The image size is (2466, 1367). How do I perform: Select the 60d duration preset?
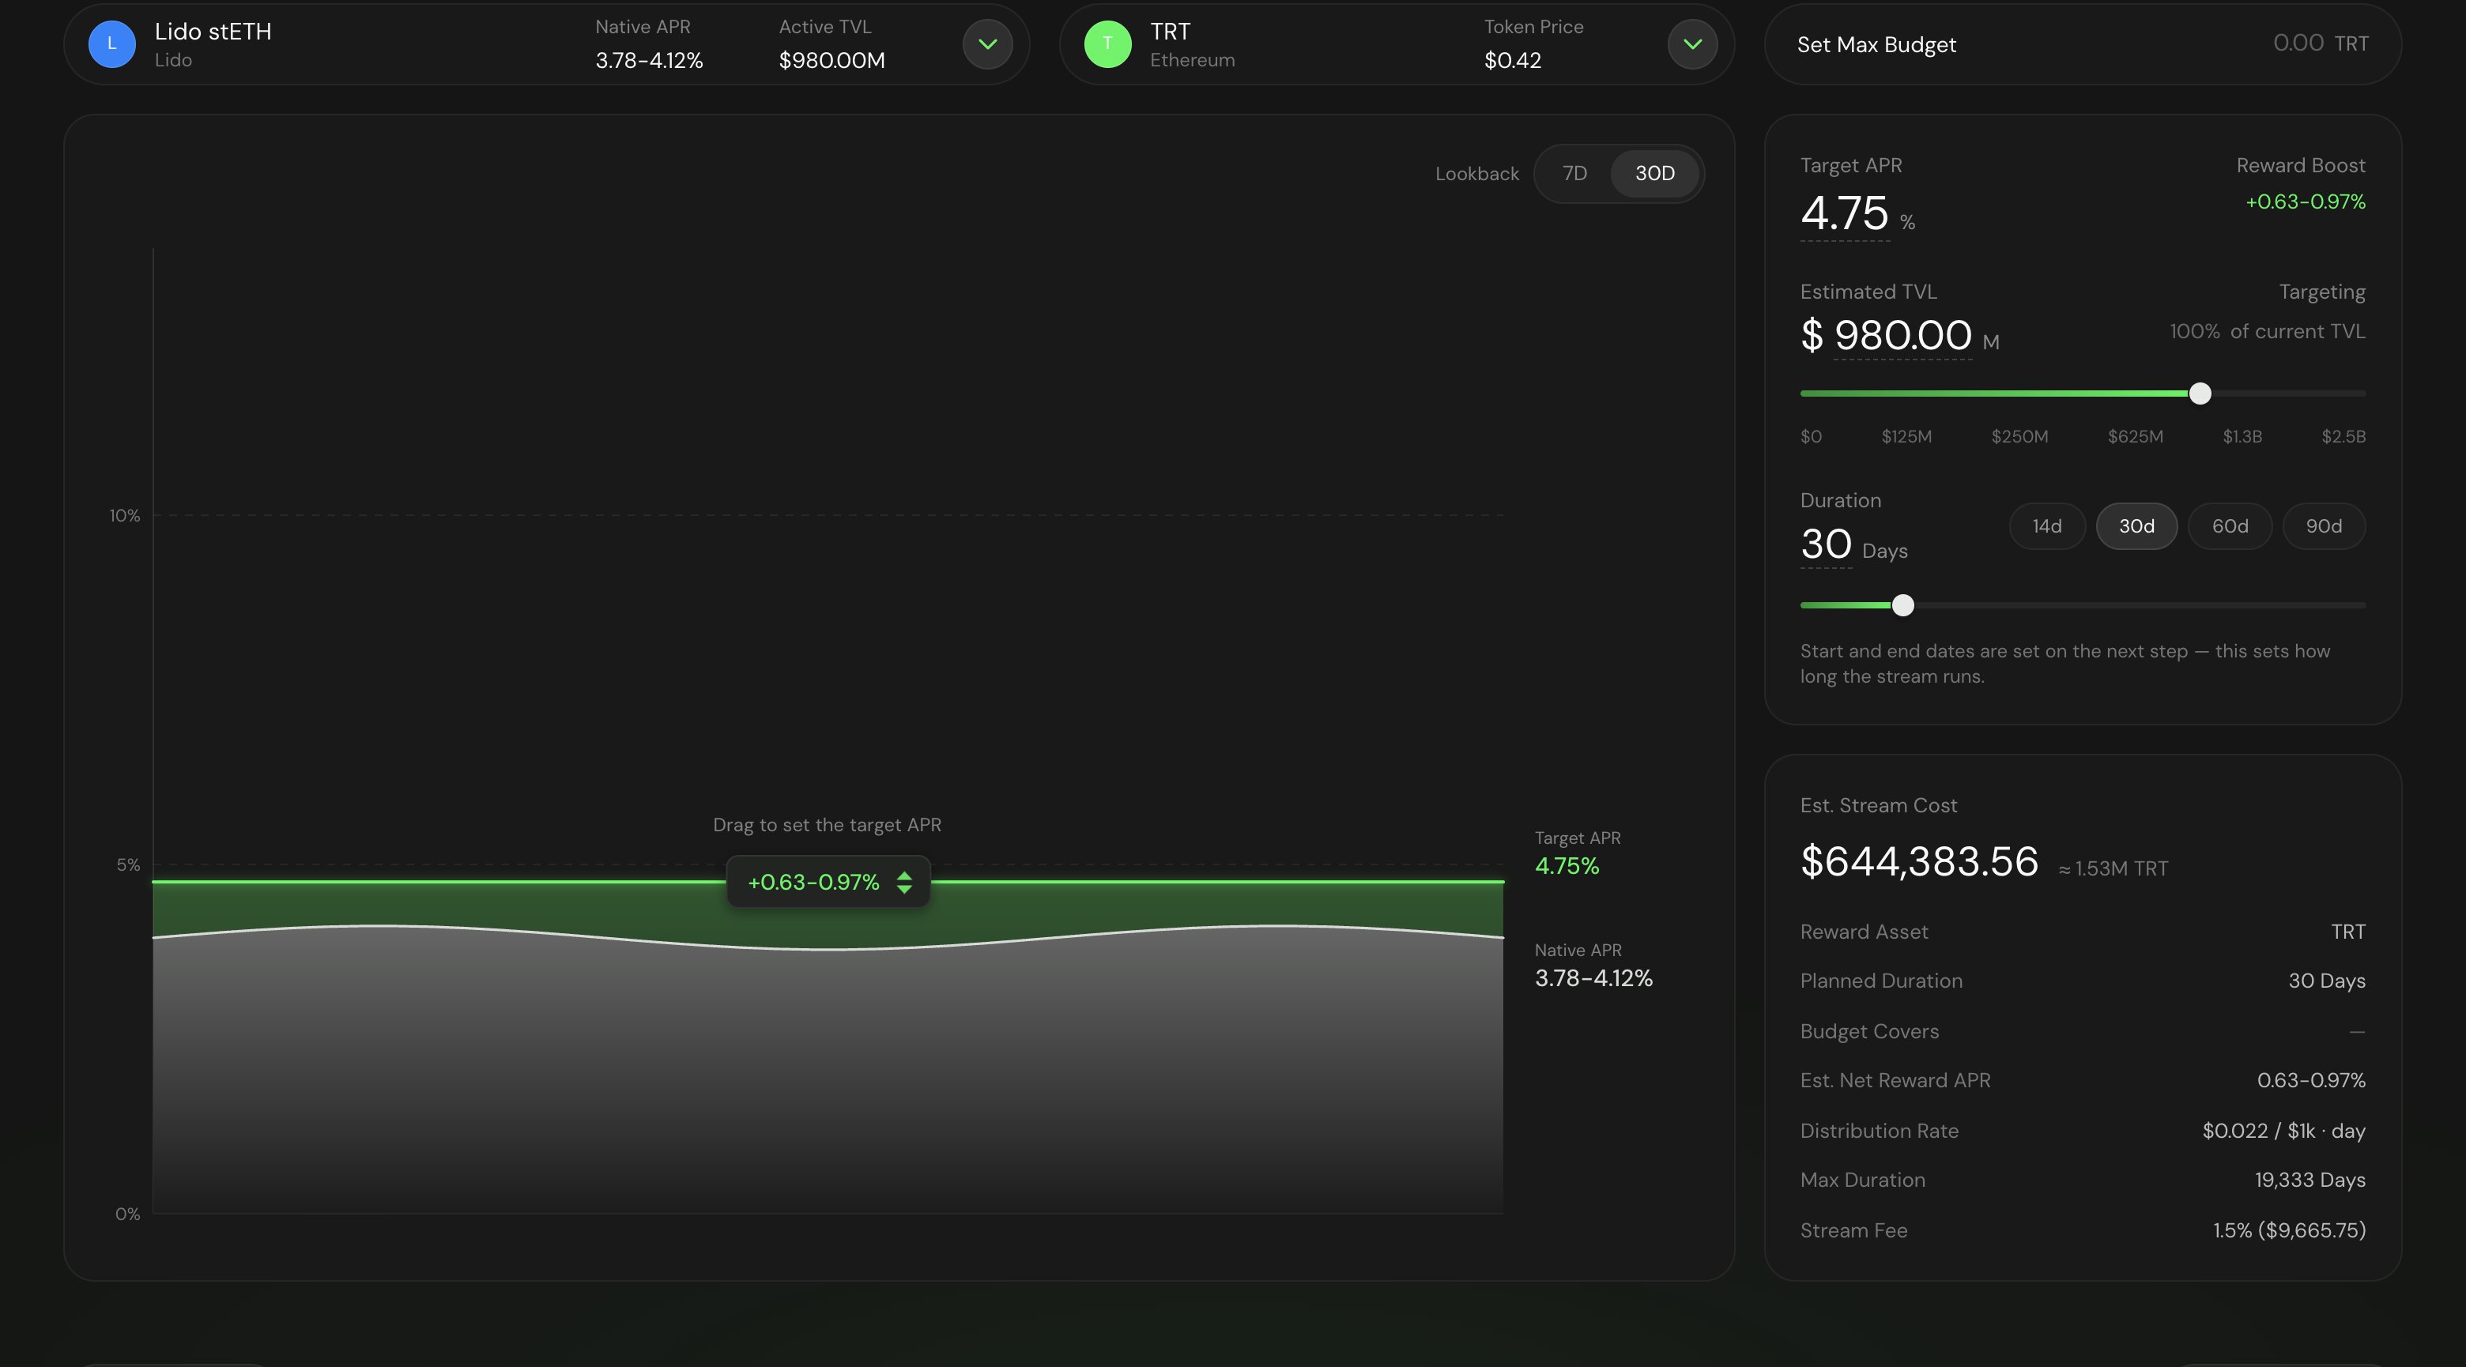tap(2230, 526)
